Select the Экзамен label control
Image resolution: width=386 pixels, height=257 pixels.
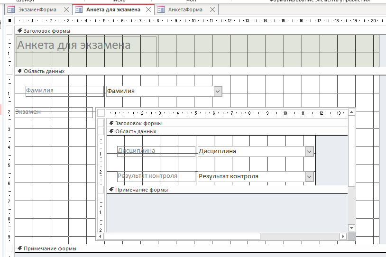pyautogui.click(x=54, y=112)
